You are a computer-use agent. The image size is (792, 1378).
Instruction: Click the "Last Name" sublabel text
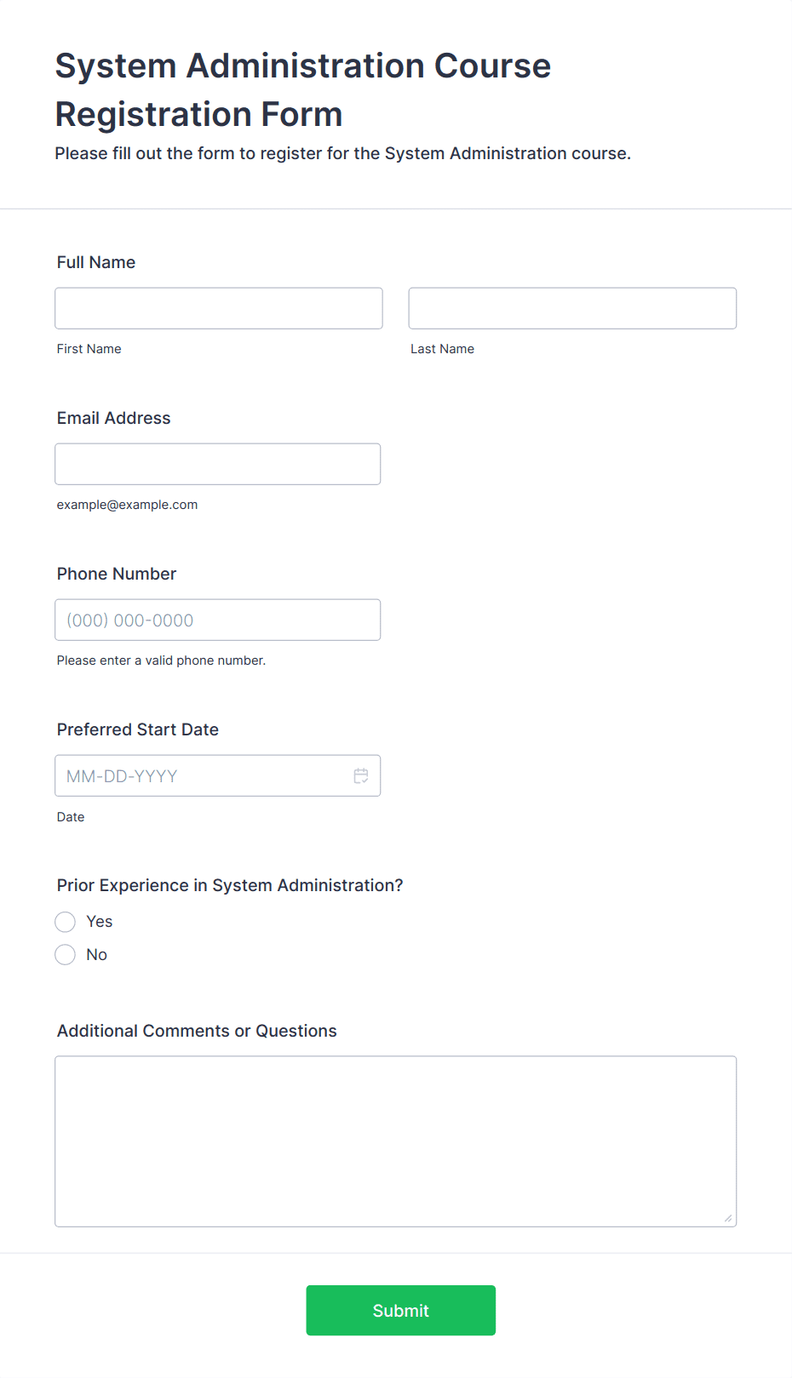443,349
